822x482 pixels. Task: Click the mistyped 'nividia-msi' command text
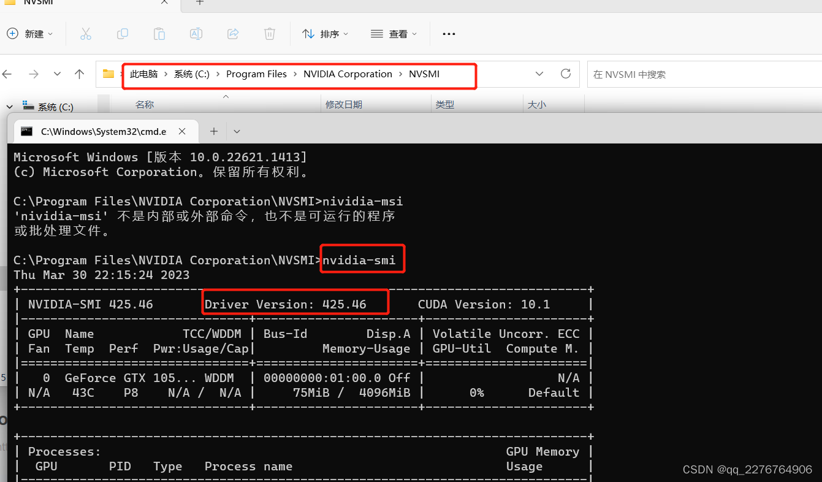pos(363,202)
